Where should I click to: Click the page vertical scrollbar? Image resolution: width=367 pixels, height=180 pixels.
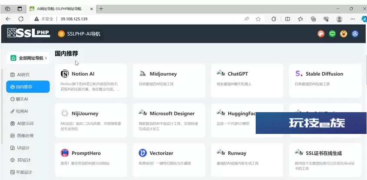click(366, 69)
